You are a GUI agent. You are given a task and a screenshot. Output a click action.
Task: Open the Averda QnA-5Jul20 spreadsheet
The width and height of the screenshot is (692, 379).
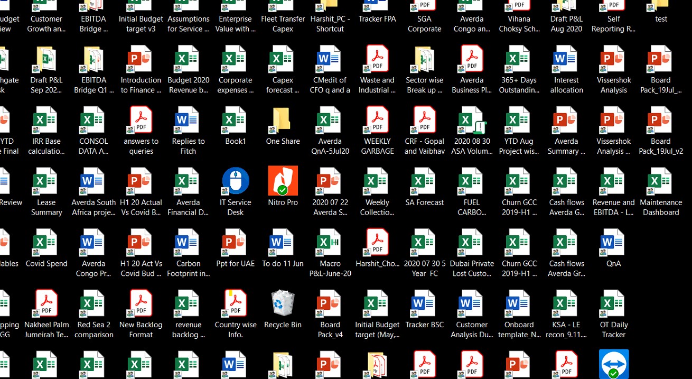(x=330, y=119)
